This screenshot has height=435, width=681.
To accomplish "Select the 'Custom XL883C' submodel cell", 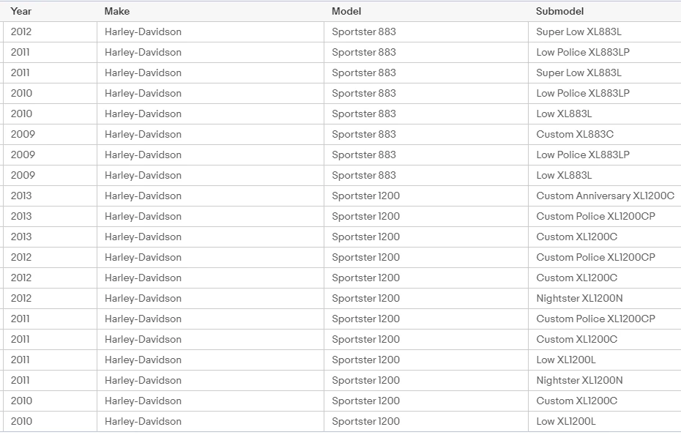I will 575,134.
